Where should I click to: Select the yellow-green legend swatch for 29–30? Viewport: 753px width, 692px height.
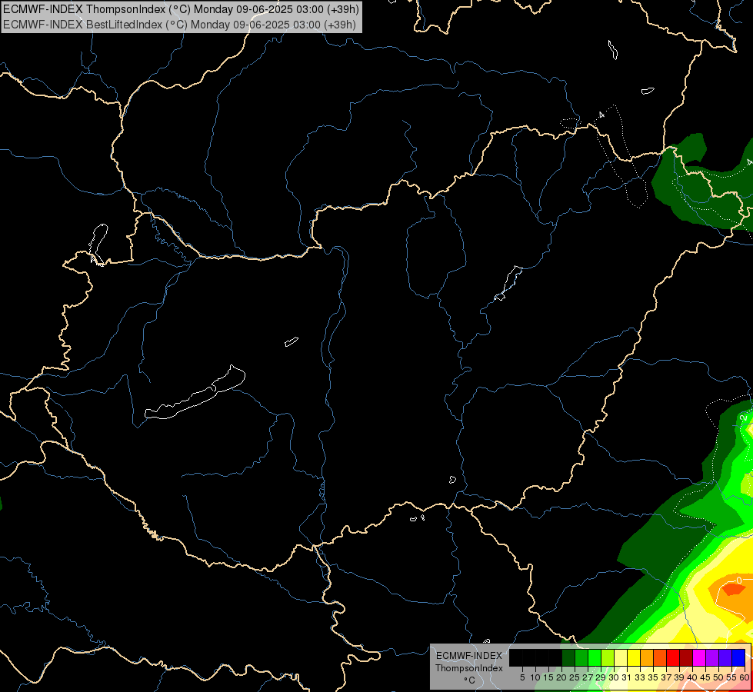tap(608, 658)
